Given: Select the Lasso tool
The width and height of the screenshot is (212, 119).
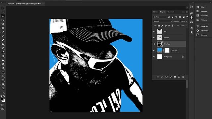Looking at the screenshot, I should click(x=3, y=16).
